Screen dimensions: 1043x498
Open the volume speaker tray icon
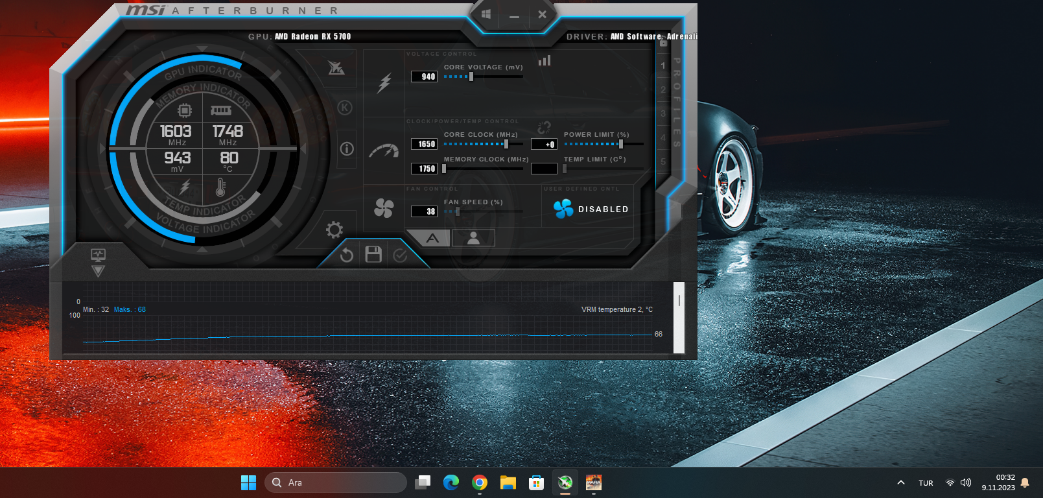[x=966, y=482]
